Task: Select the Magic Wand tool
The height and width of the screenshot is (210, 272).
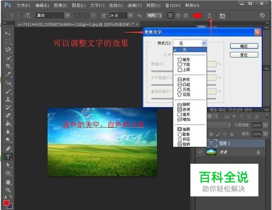Action: [8, 58]
